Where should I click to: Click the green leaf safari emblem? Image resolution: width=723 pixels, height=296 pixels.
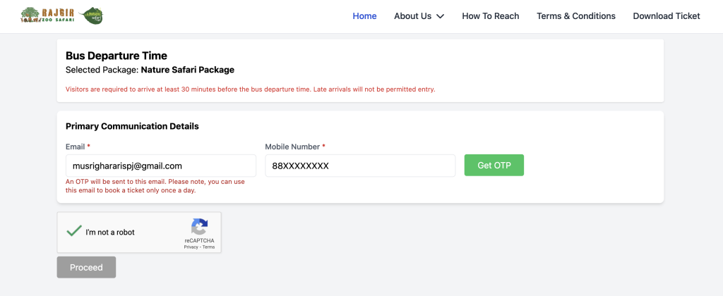pos(91,16)
